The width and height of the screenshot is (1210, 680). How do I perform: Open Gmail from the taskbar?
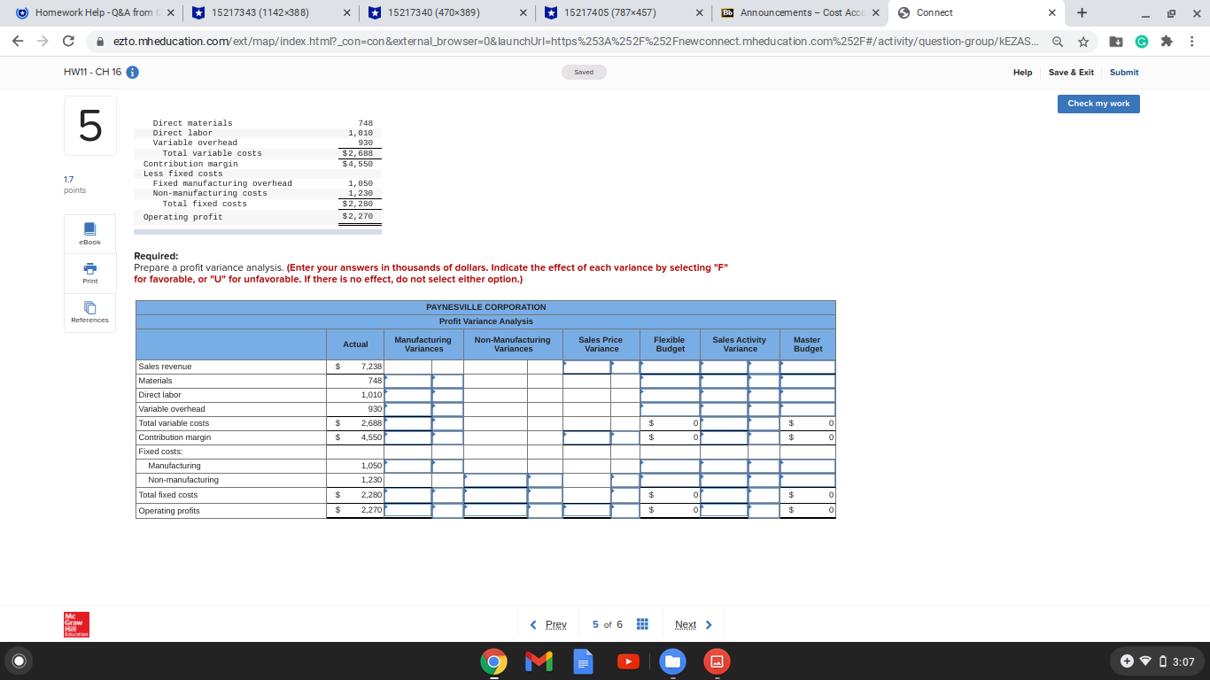pos(539,661)
